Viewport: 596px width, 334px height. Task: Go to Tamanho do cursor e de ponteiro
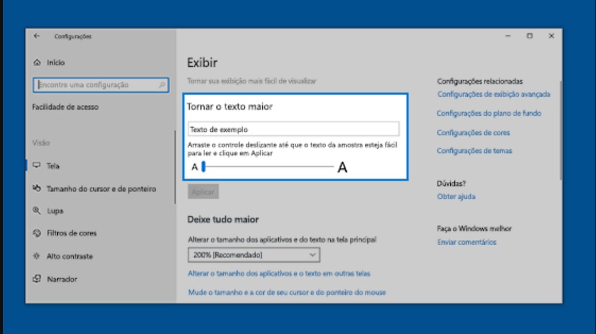[101, 188]
